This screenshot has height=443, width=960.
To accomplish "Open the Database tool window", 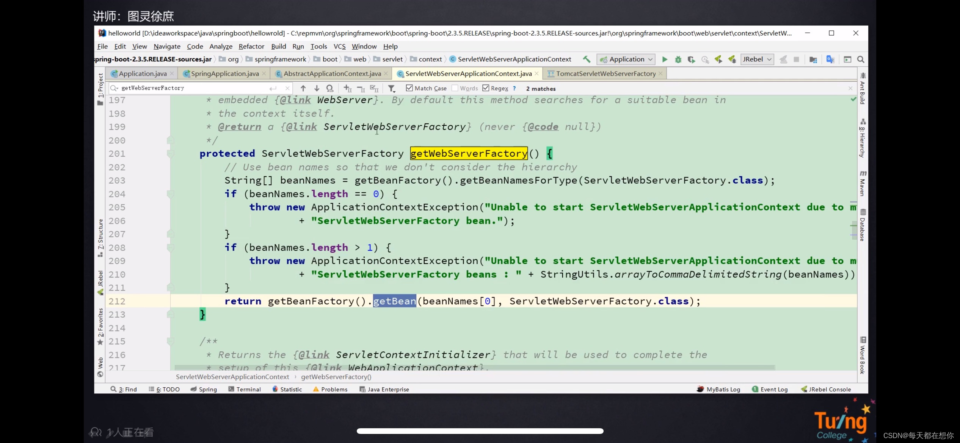I will point(863,225).
